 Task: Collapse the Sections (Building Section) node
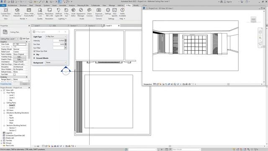(4, 125)
